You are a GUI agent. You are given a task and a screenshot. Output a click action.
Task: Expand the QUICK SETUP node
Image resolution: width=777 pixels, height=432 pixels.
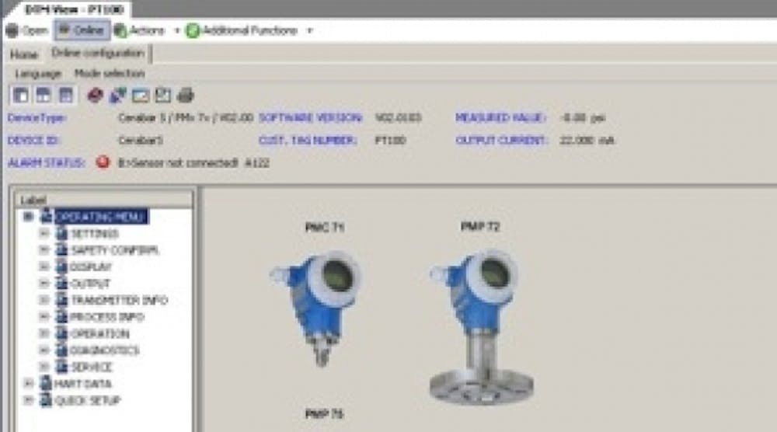[28, 400]
